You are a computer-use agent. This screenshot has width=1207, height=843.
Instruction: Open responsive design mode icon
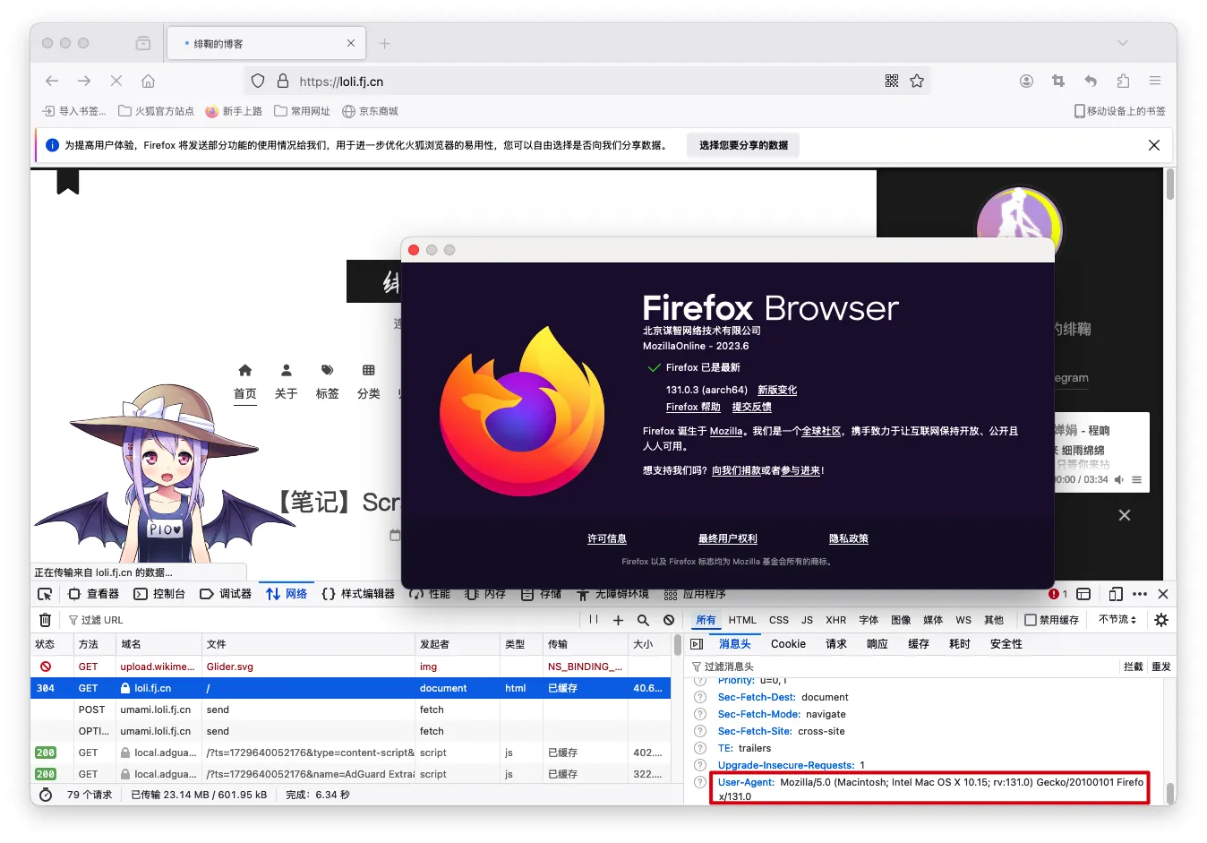click(1116, 594)
